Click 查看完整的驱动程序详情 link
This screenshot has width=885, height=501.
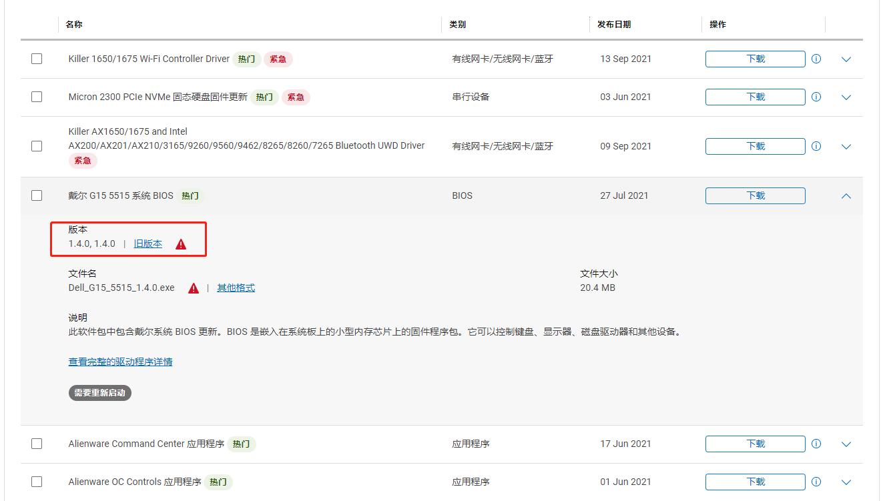119,361
